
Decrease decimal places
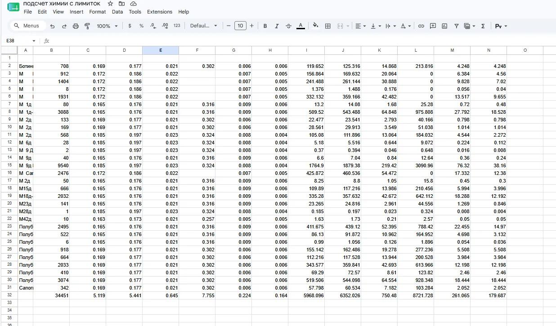pyautogui.click(x=153, y=26)
